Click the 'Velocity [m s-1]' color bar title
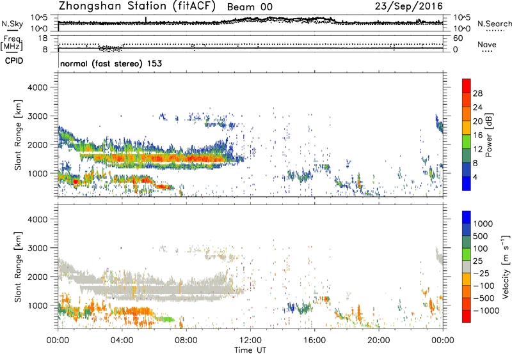This screenshot has height=354, width=512. pos(506,266)
